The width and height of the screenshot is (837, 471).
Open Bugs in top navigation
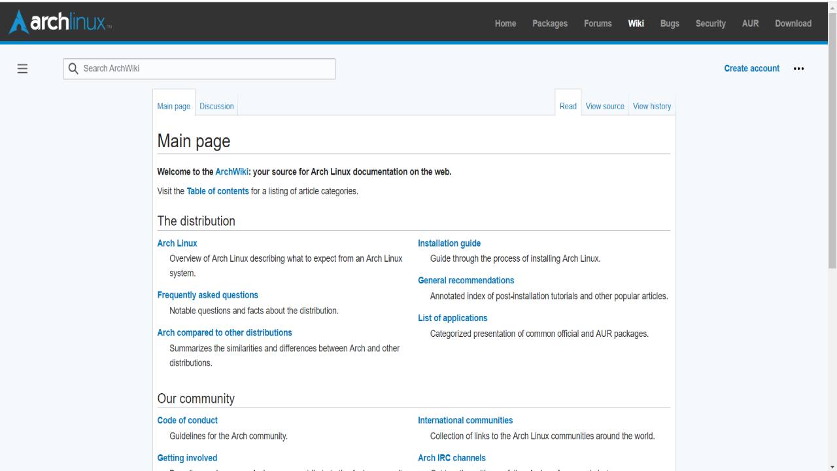pyautogui.click(x=670, y=24)
